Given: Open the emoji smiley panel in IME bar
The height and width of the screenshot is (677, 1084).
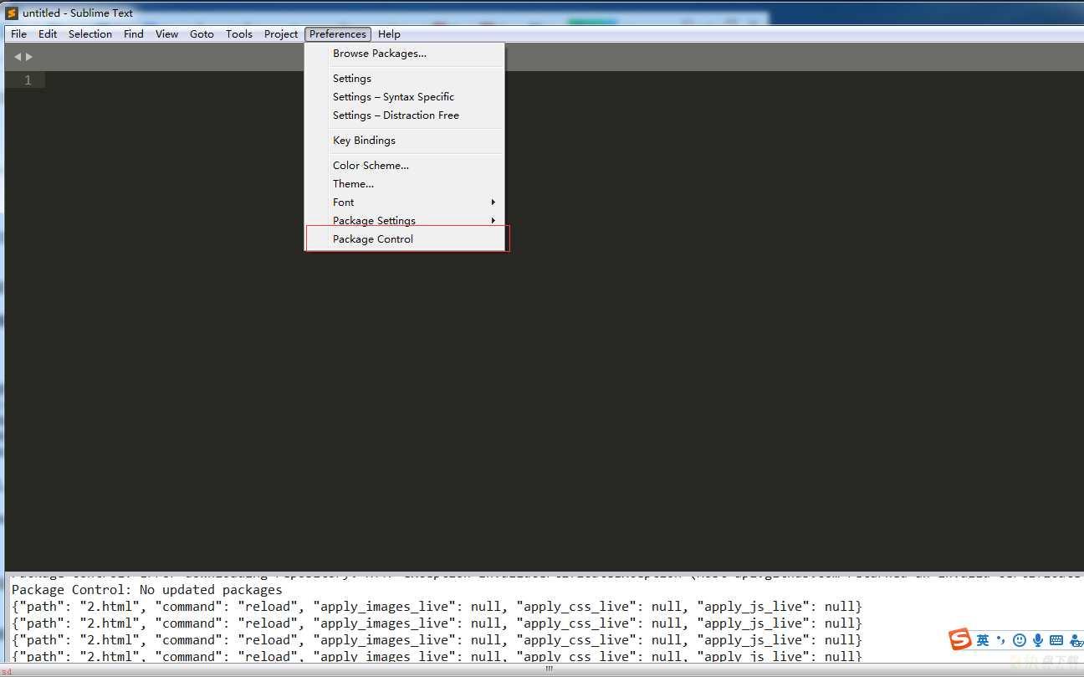Looking at the screenshot, I should 1020,640.
